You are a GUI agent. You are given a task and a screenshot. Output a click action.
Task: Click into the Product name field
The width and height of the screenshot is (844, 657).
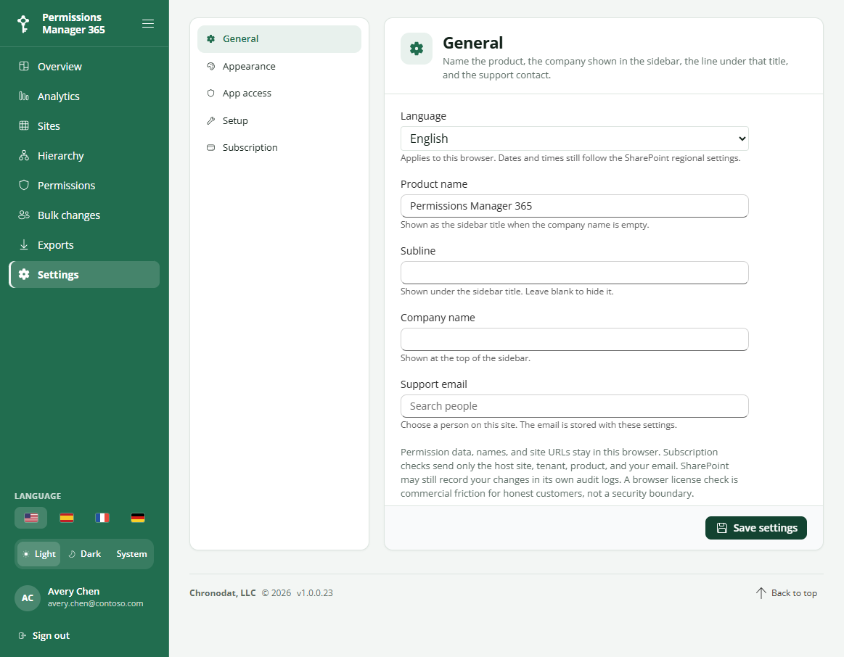[x=574, y=206]
